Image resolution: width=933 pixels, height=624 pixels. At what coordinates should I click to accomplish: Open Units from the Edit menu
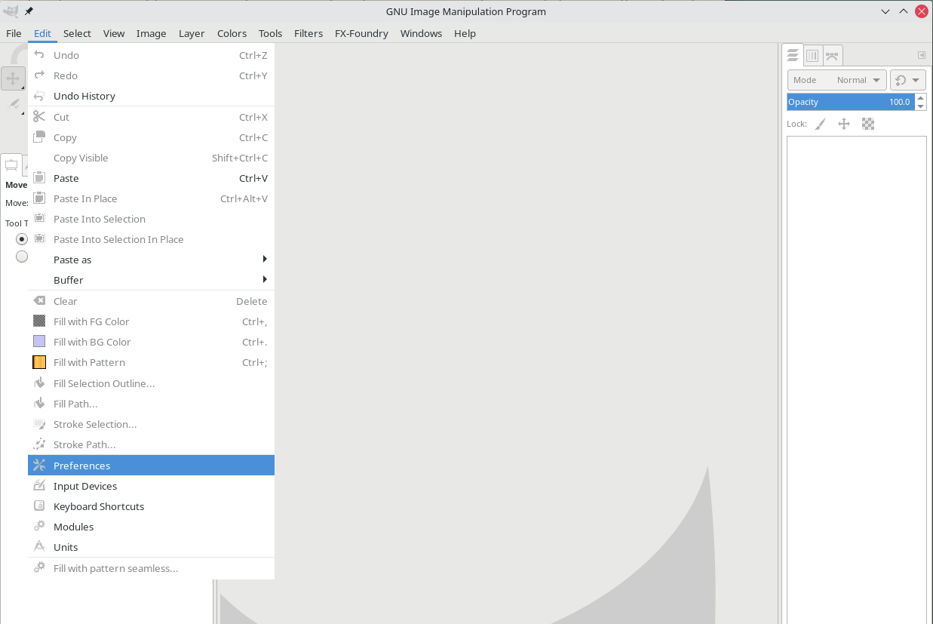click(x=151, y=547)
